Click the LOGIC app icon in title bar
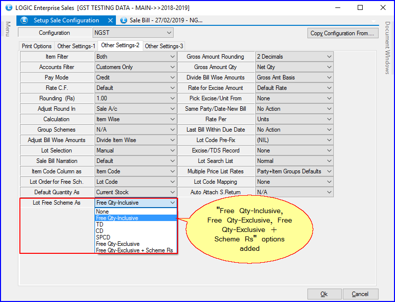Screen dimensions: 395x302 (x=8, y=7)
